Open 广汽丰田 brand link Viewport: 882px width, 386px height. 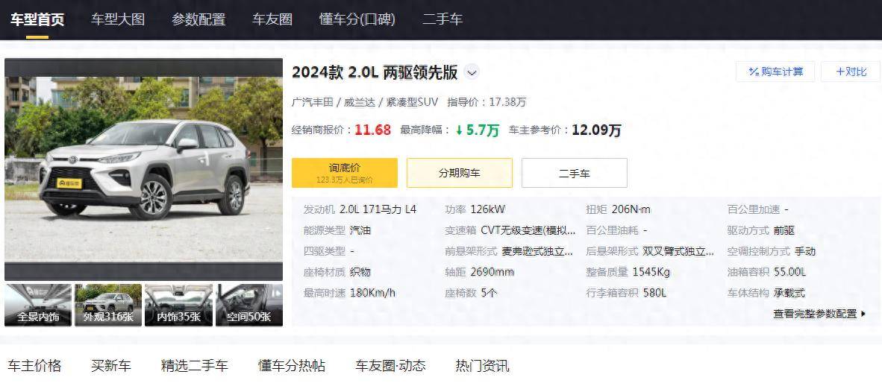[312, 102]
